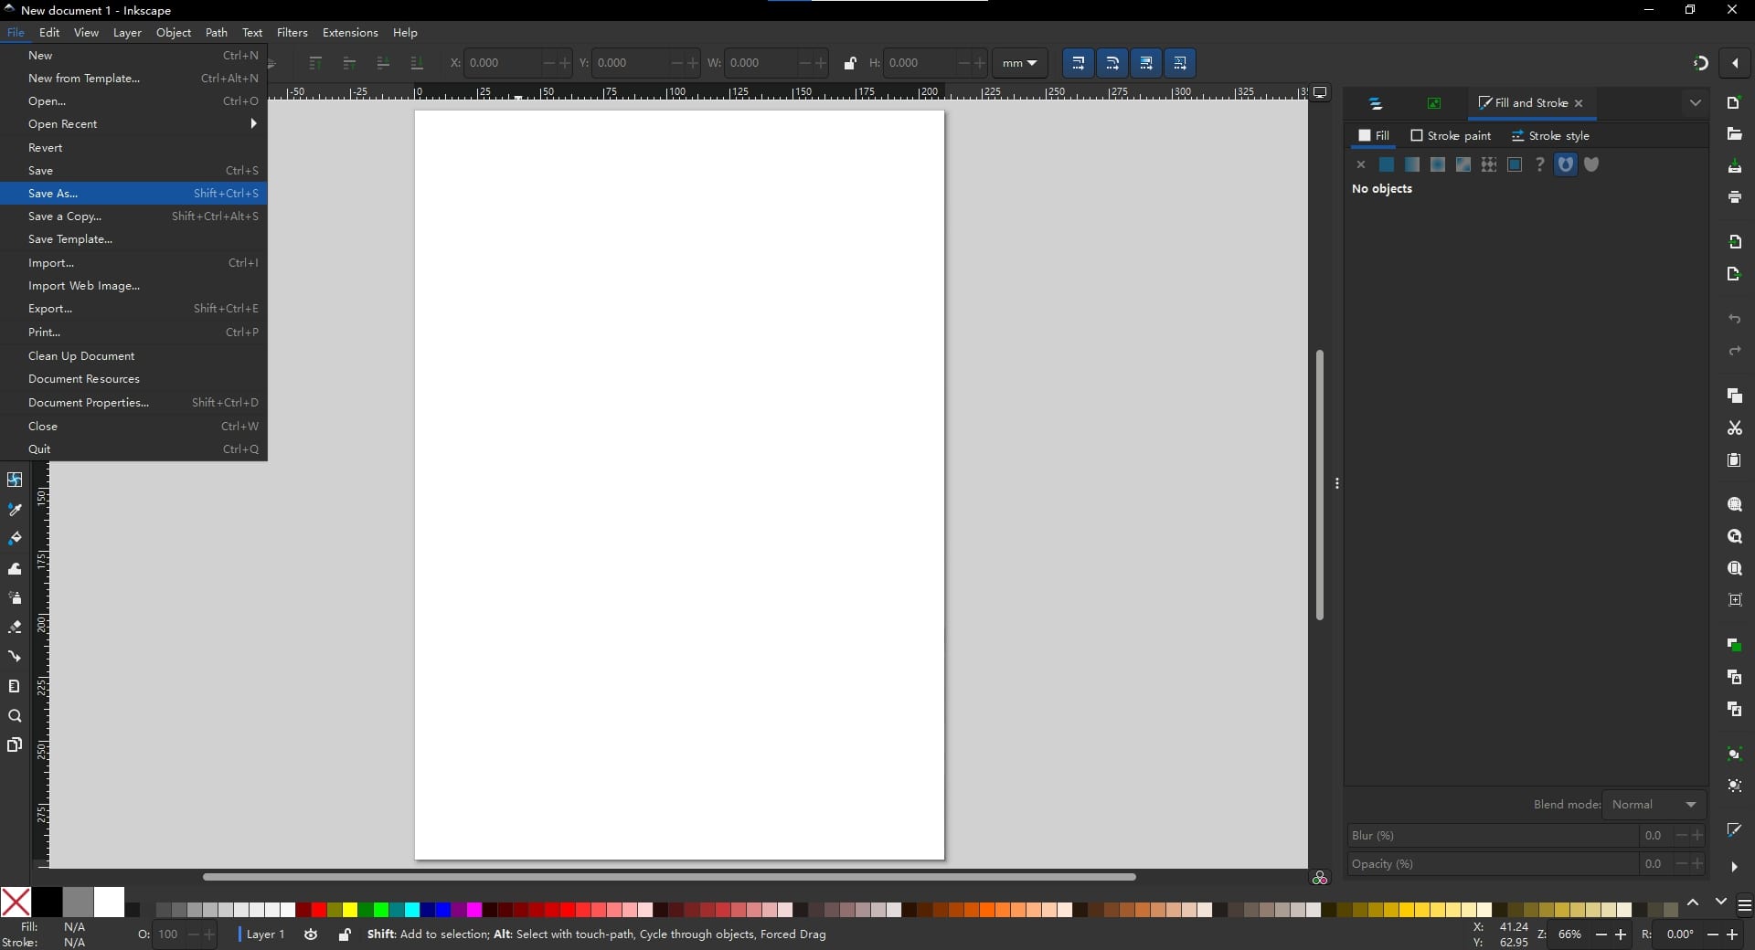
Task: Create a new document via the right toolbar icon
Action: tap(1735, 103)
